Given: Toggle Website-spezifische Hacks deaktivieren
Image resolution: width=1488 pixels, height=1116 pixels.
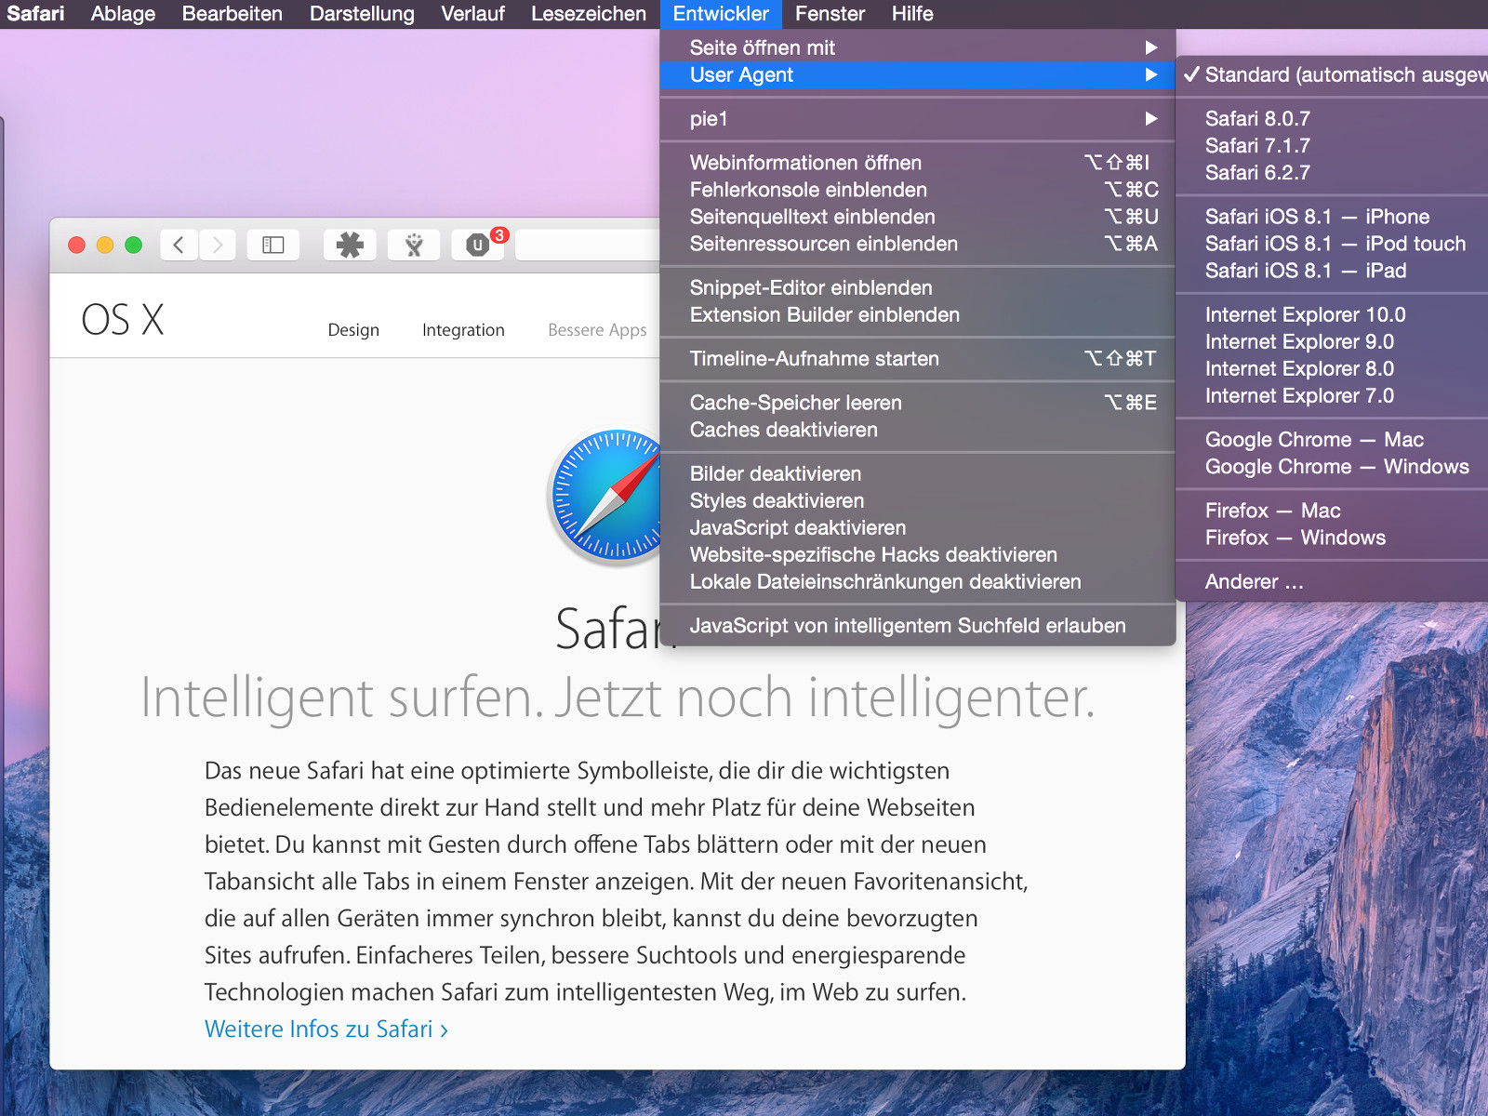Looking at the screenshot, I should click(918, 554).
